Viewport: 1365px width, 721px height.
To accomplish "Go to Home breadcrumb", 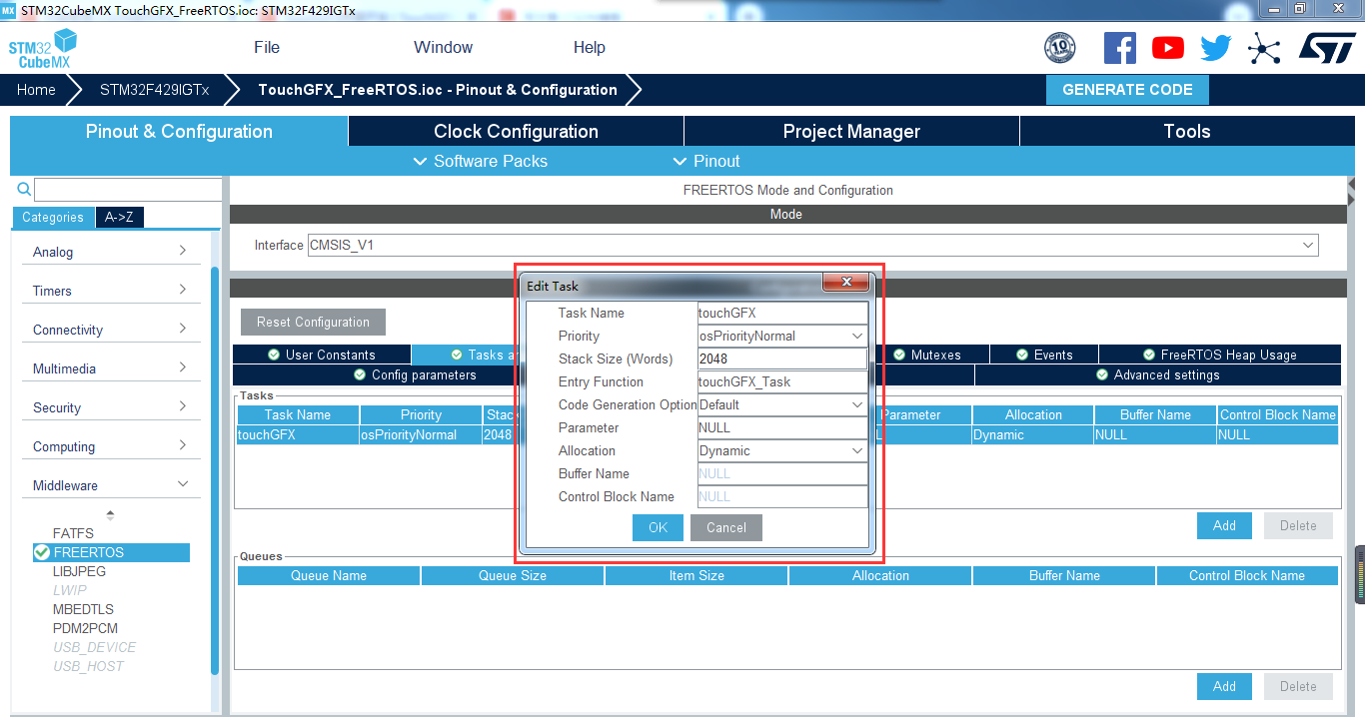I will tap(36, 90).
